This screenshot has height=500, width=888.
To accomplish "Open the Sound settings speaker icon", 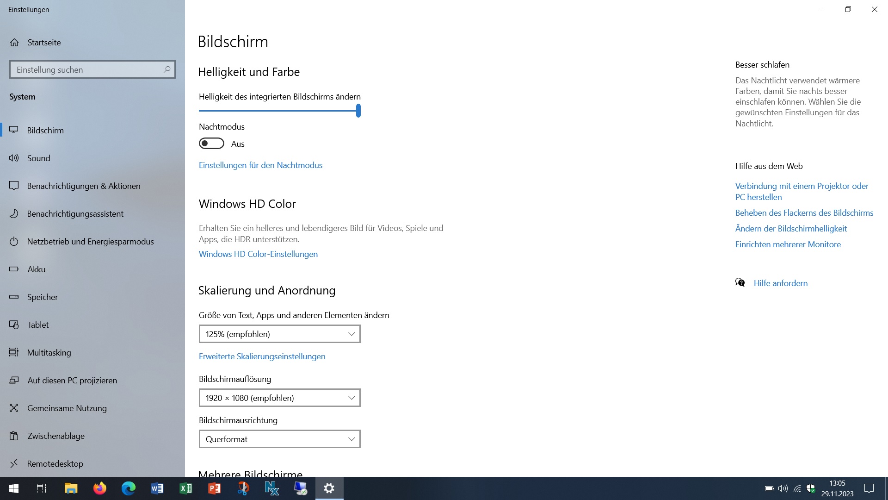I will click(14, 158).
